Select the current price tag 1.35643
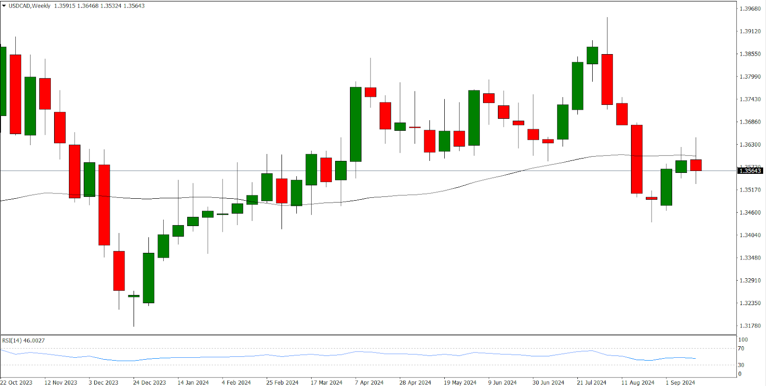 750,171
